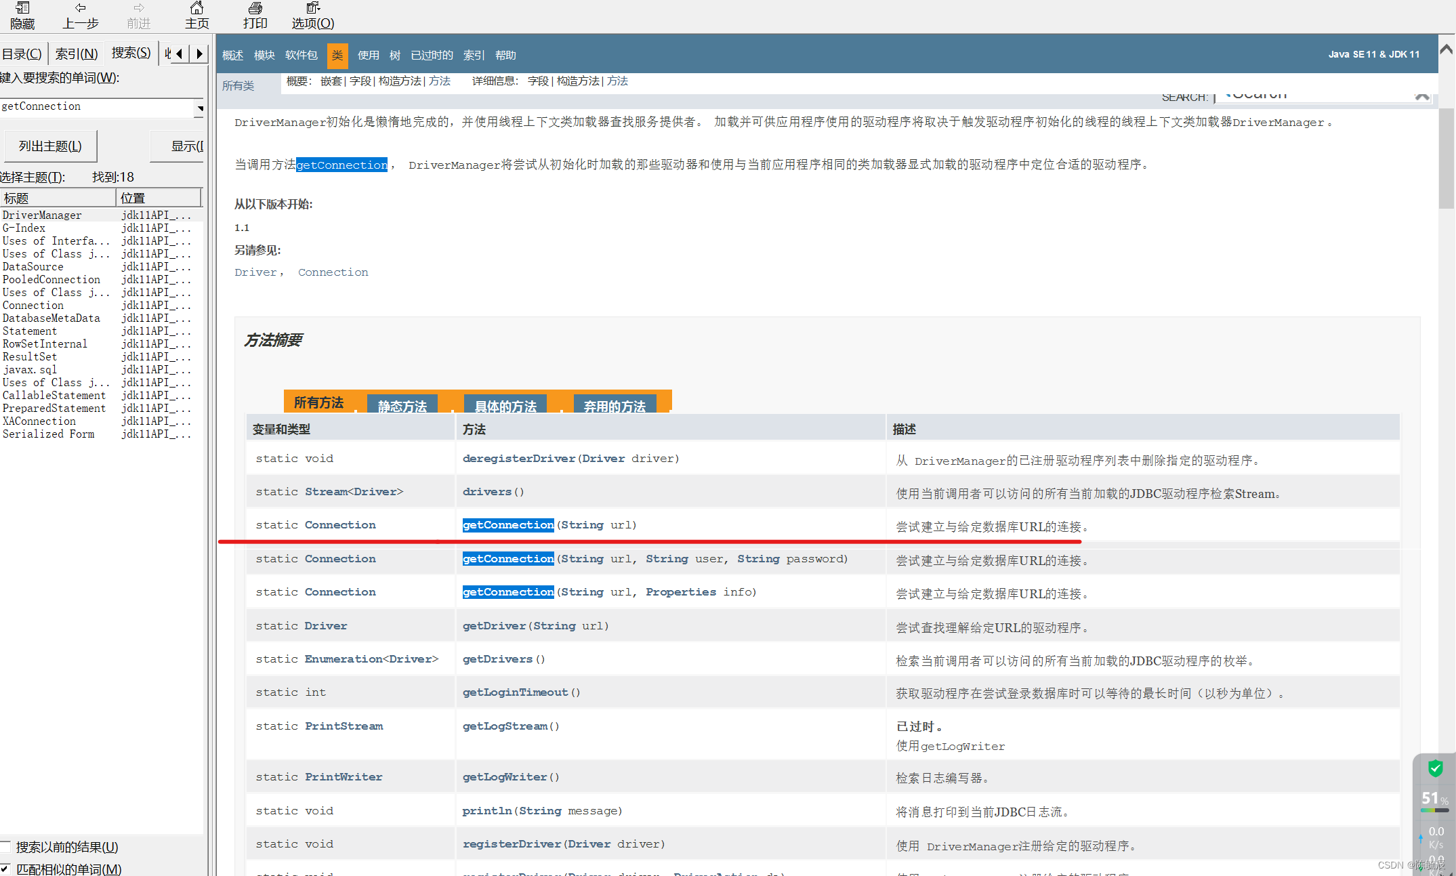The height and width of the screenshot is (876, 1456).
Task: Click the 列出主题(L) button
Action: (x=50, y=146)
